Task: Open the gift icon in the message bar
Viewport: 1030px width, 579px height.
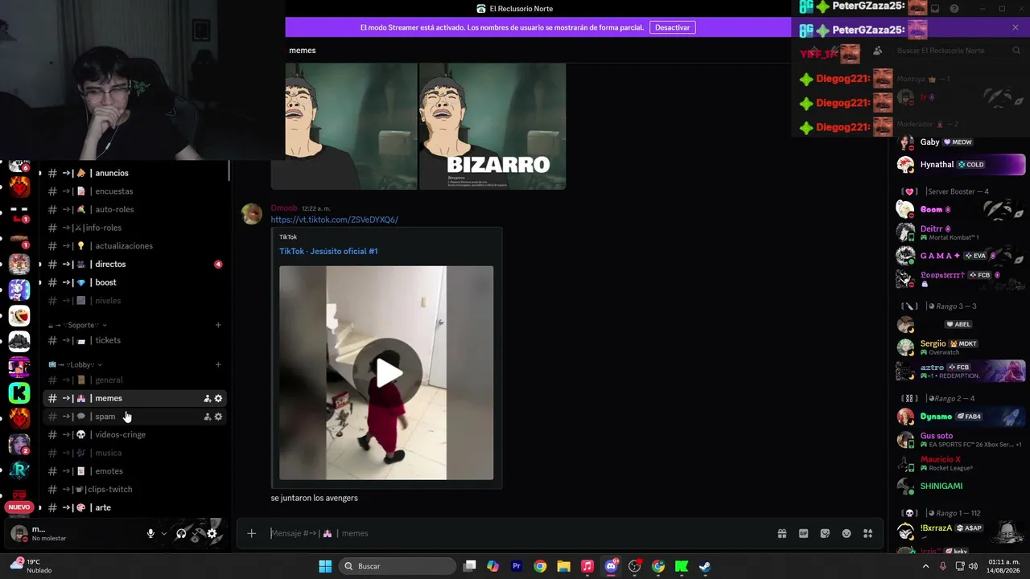Action: [781, 533]
